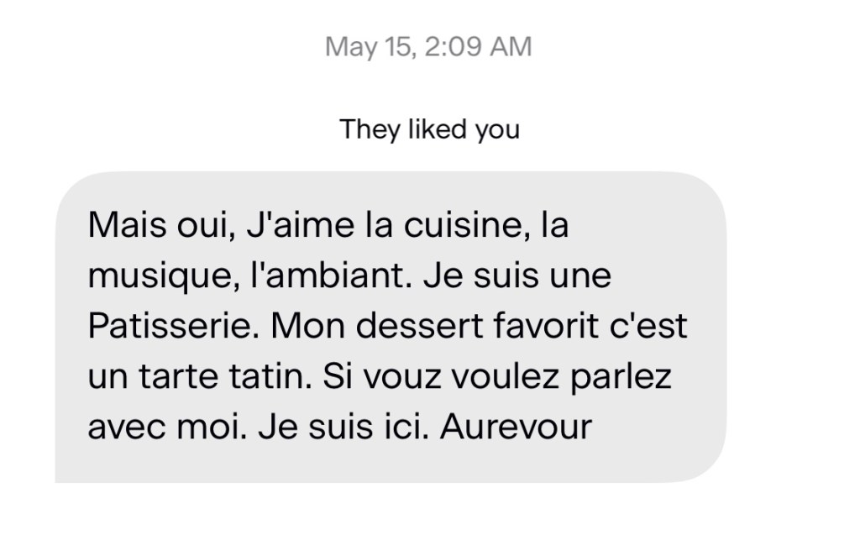The height and width of the screenshot is (535, 860).
Task: Tap the word "J'aime" in the message
Action: [288, 227]
